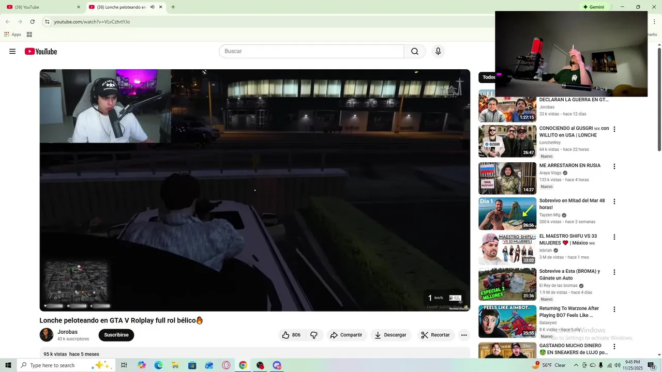Open more actions ellipsis below video
The height and width of the screenshot is (372, 662).
pos(464,335)
